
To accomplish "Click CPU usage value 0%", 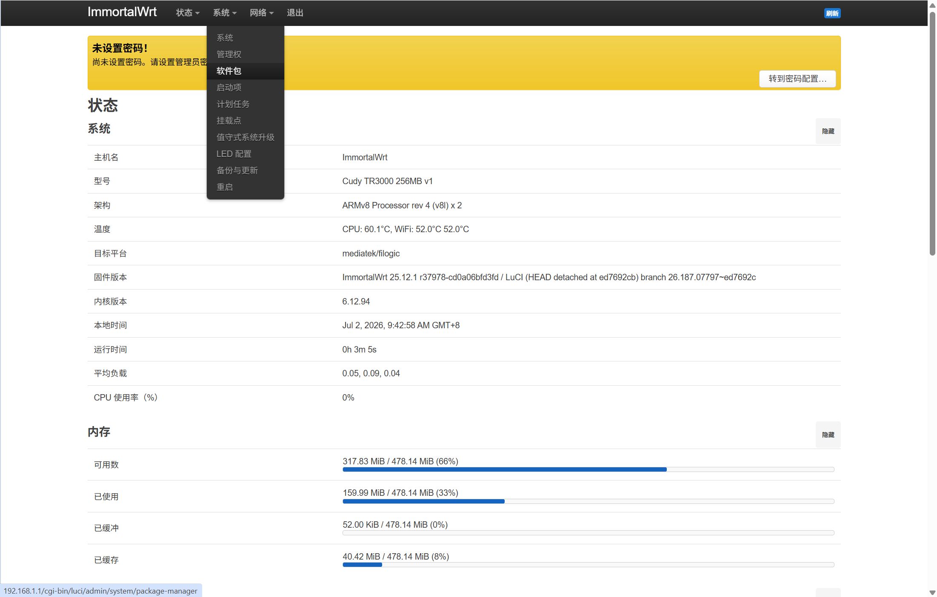I will click(348, 398).
